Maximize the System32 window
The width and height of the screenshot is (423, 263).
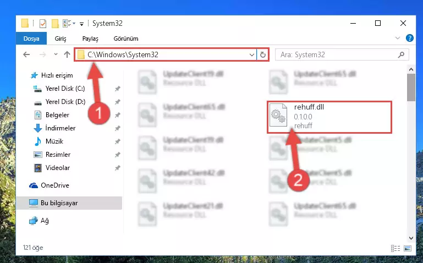(378, 24)
